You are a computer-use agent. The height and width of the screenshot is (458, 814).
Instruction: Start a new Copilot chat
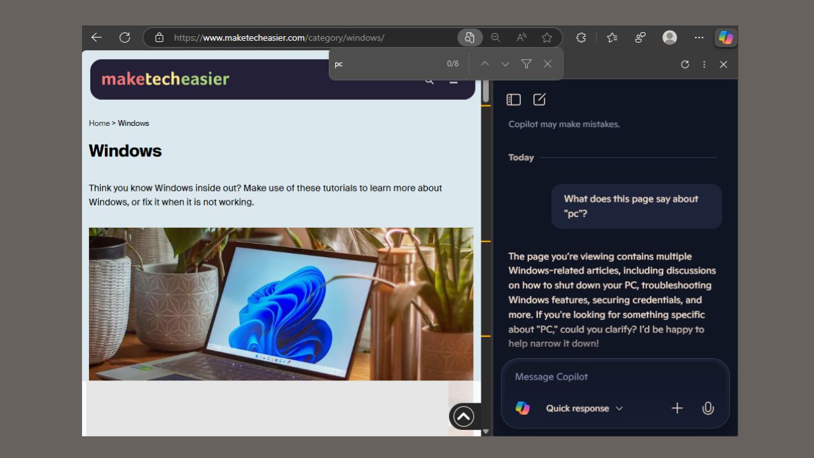tap(539, 99)
